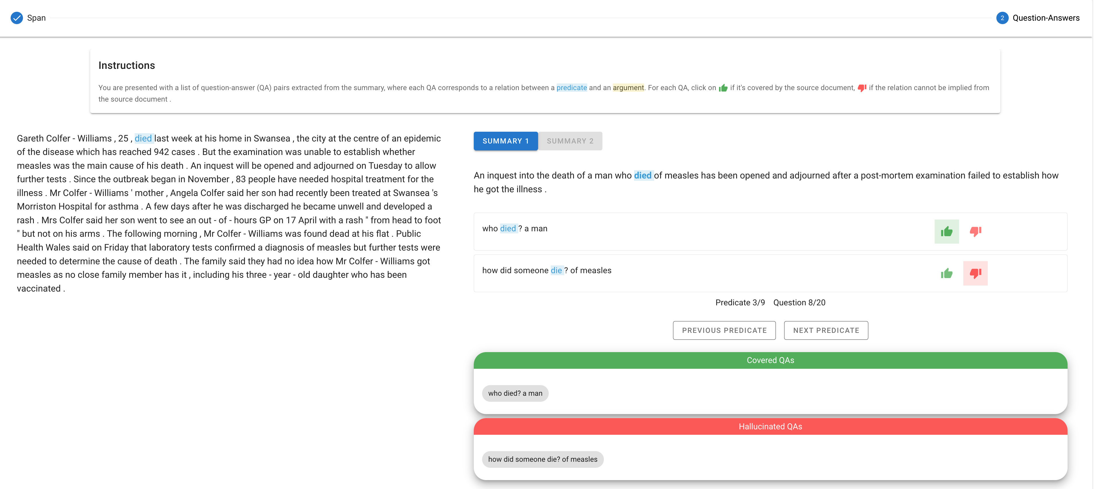The height and width of the screenshot is (489, 1094).
Task: Click the Span step checkmark icon
Action: (x=17, y=18)
